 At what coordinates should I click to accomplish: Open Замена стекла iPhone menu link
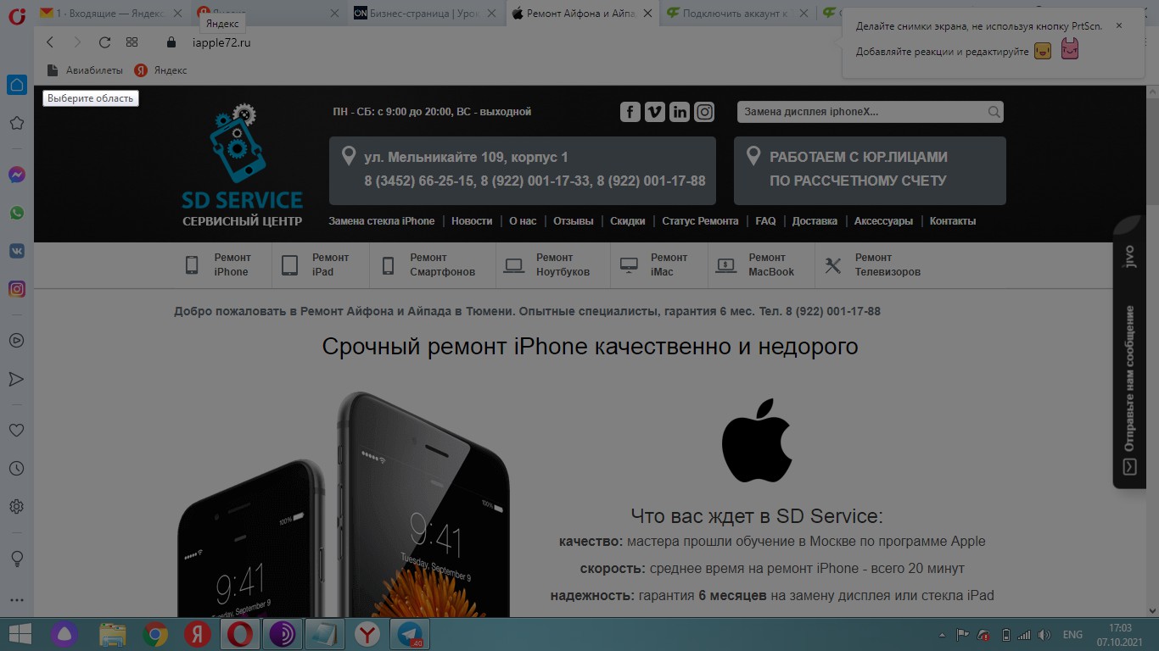click(382, 221)
